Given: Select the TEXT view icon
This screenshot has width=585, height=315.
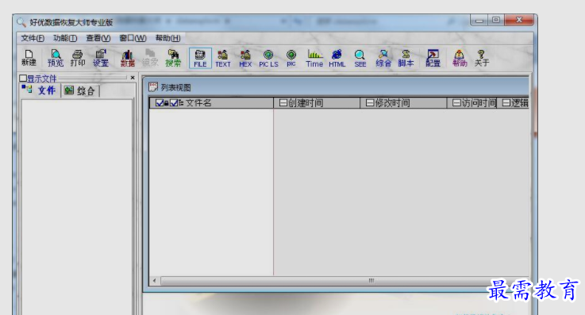Looking at the screenshot, I should 223,58.
